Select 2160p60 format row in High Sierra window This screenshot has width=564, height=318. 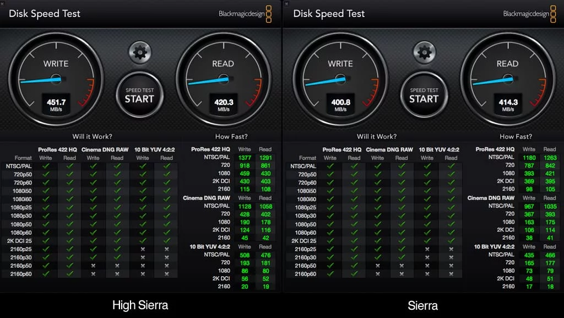pos(89,274)
